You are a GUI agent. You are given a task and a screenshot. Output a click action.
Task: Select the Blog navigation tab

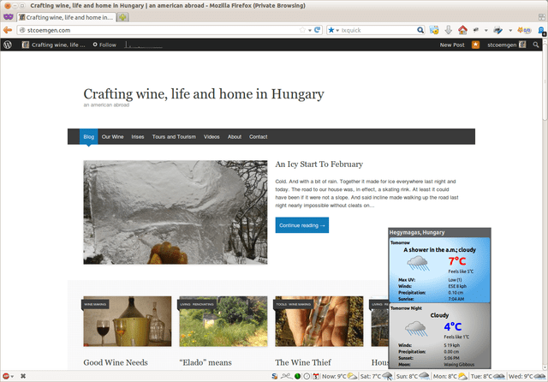(x=88, y=137)
